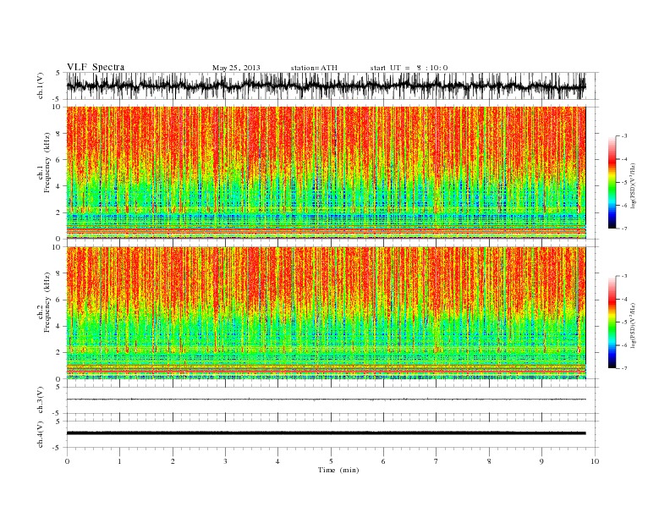The width and height of the screenshot is (670, 518).
Task: Click the "ch.3(V)" axis label
Action: click(x=41, y=400)
